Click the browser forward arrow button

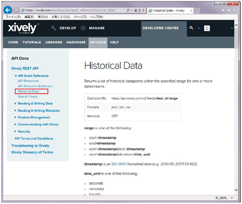tap(16, 10)
